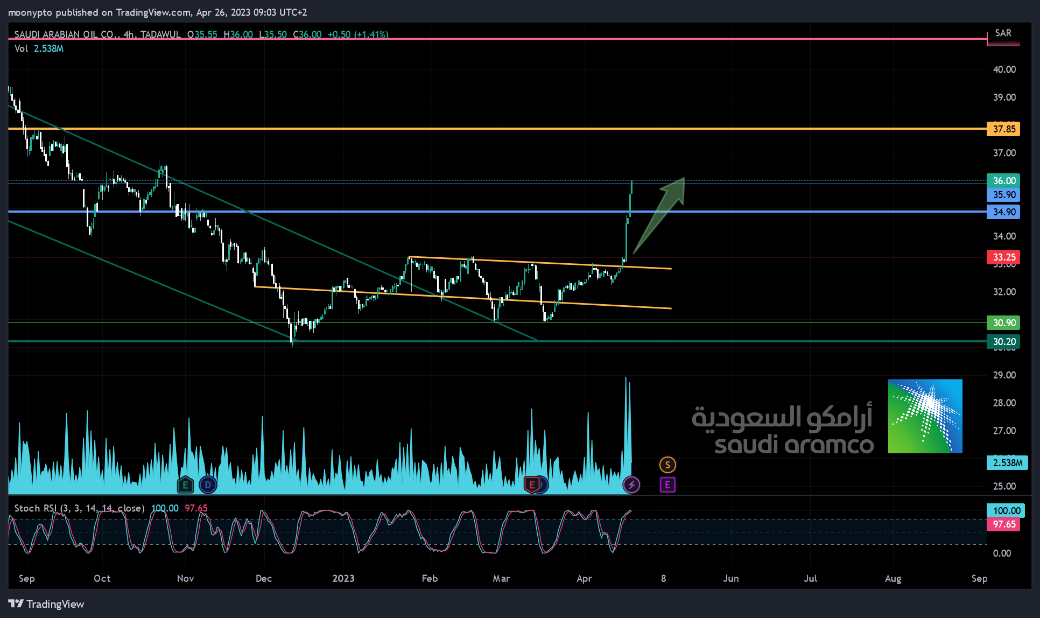Image resolution: width=1040 pixels, height=618 pixels.
Task: Click the 25.00 price axis tick
Action: (1004, 486)
